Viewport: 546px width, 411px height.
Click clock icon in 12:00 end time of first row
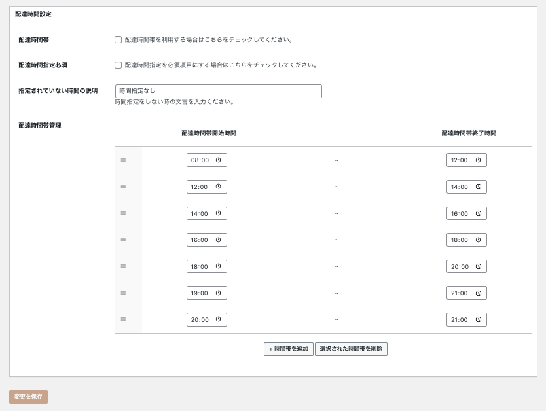[x=479, y=160]
